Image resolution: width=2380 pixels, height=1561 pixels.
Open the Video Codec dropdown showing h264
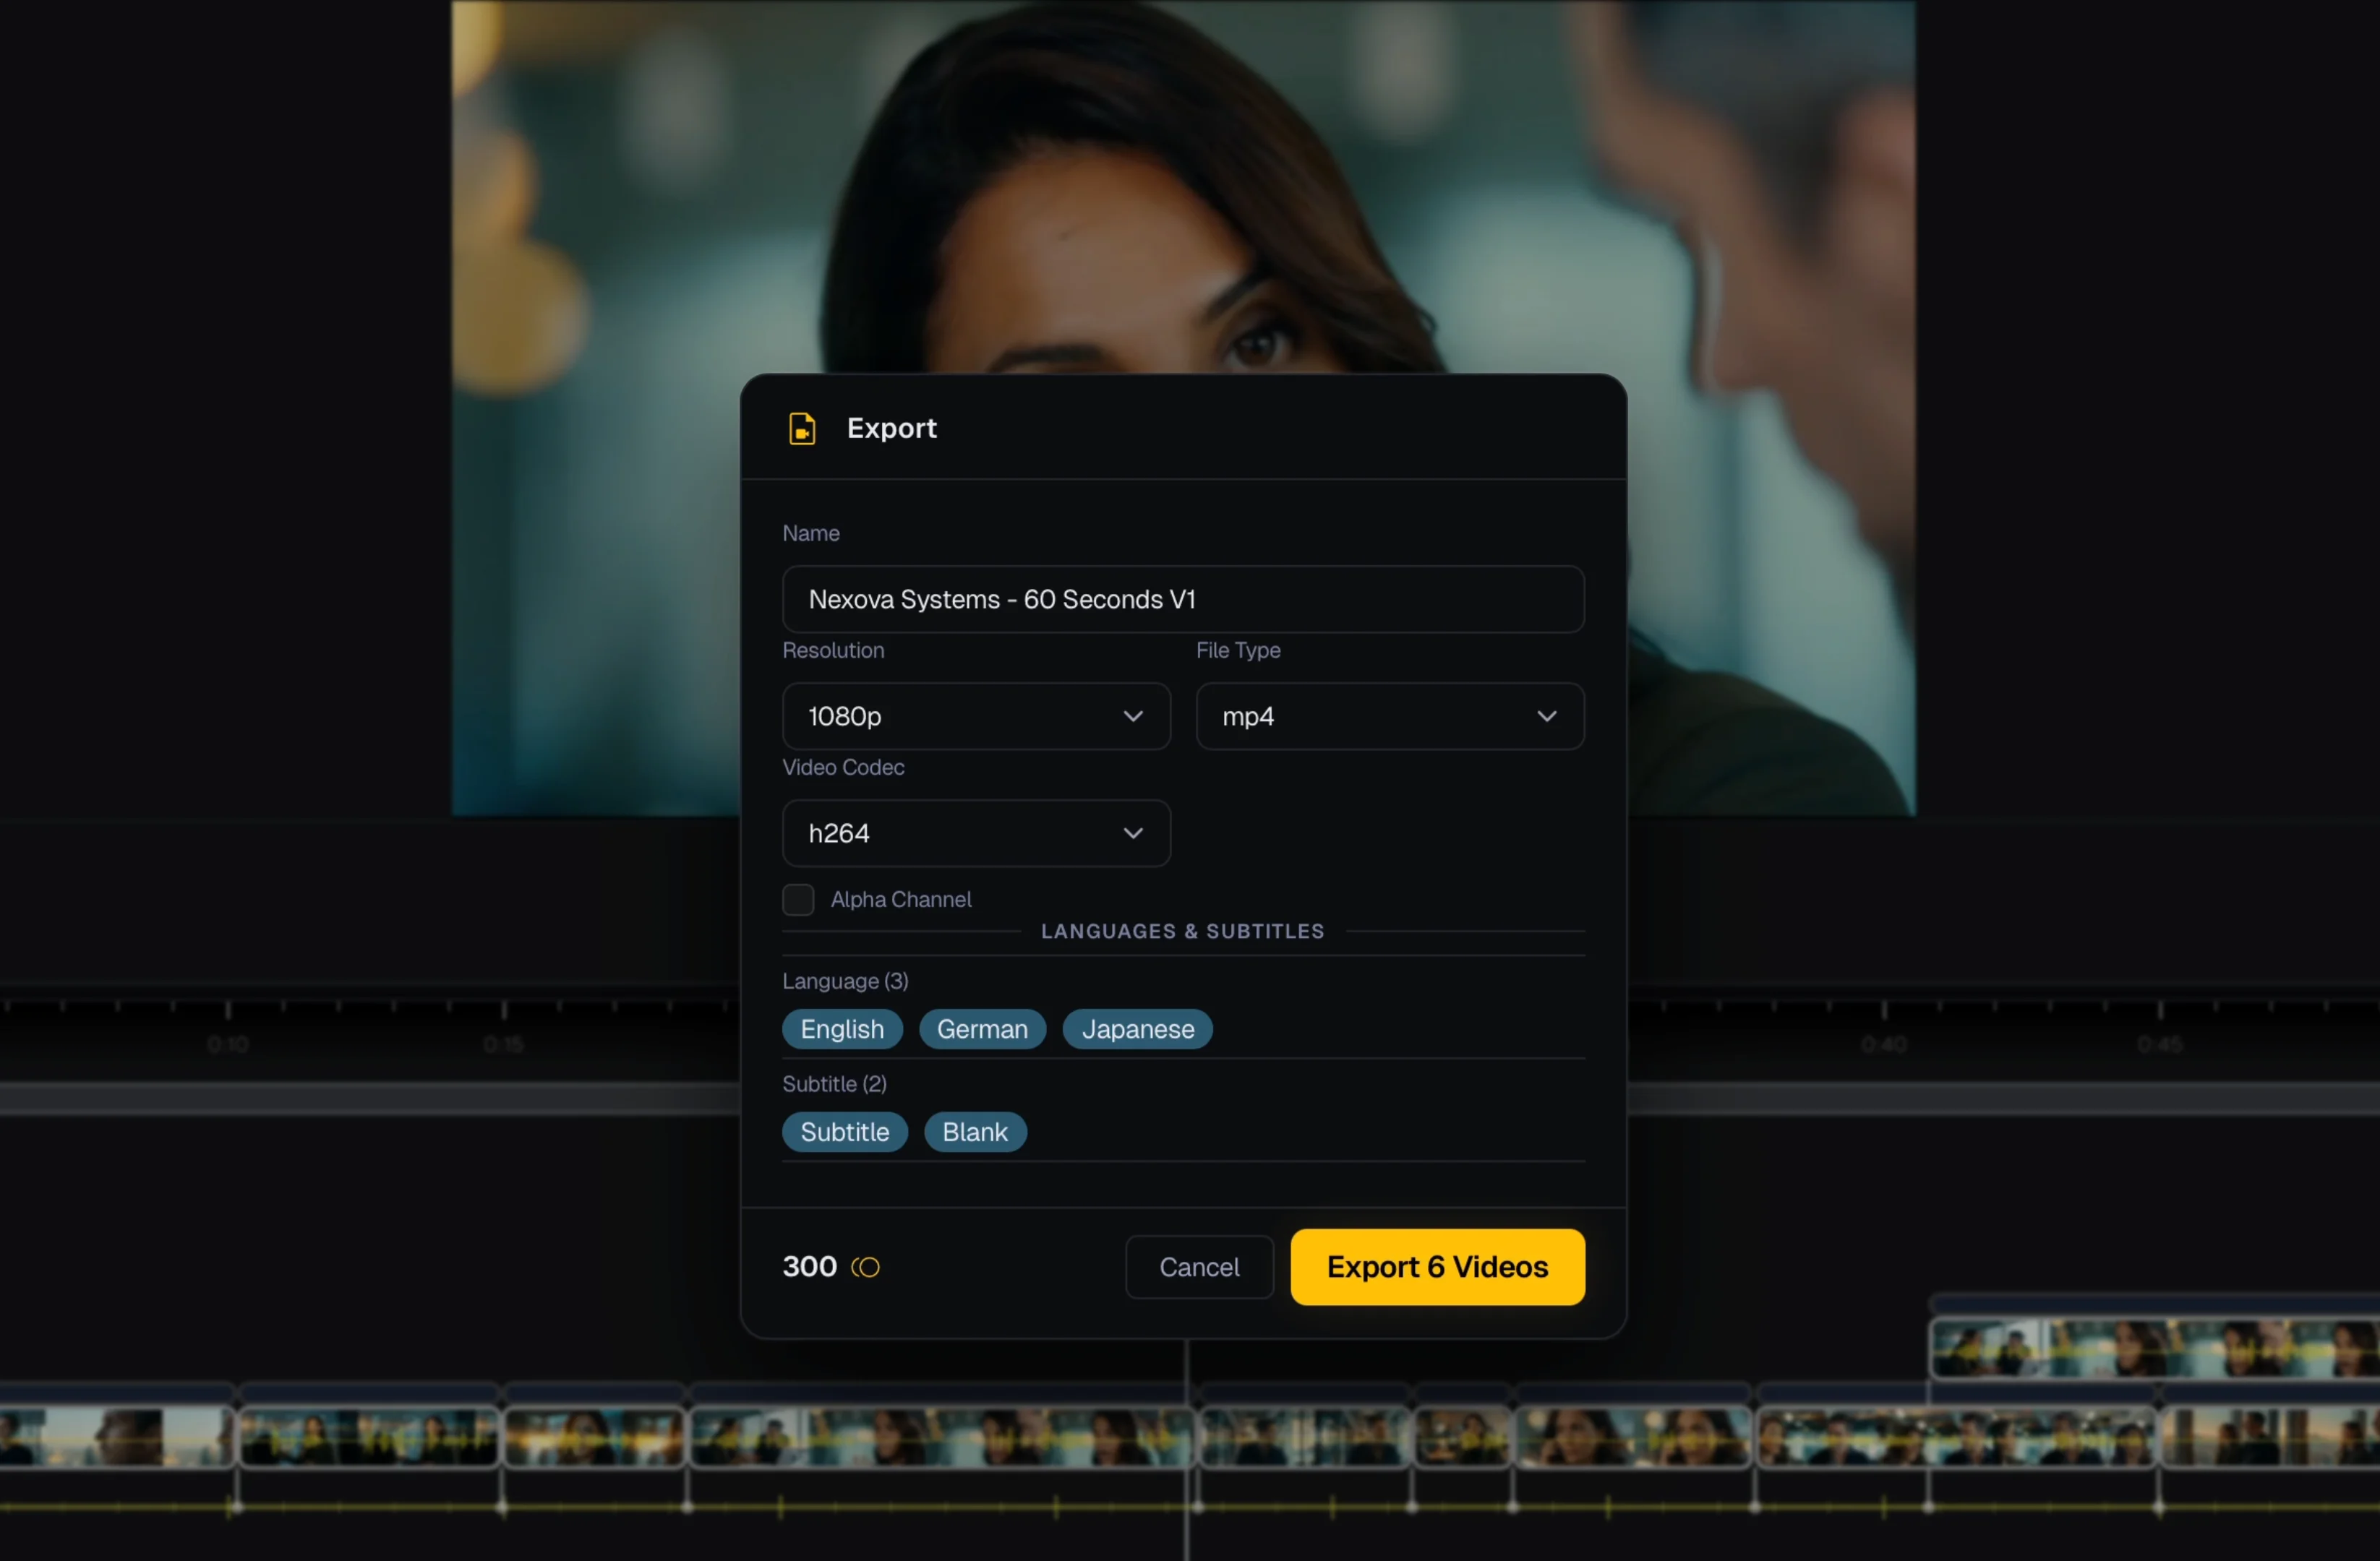click(975, 833)
